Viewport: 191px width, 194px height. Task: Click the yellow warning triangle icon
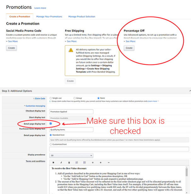pos(71,50)
